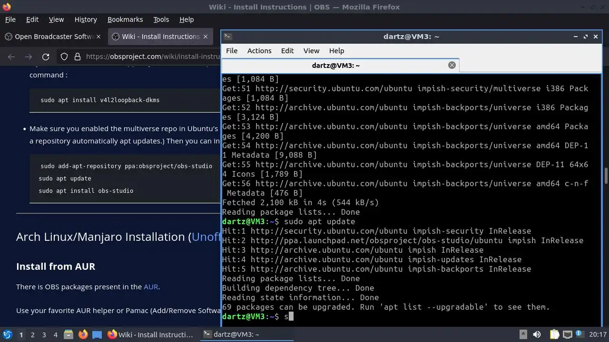
Task: Switch to workspace 3
Action: point(44,335)
